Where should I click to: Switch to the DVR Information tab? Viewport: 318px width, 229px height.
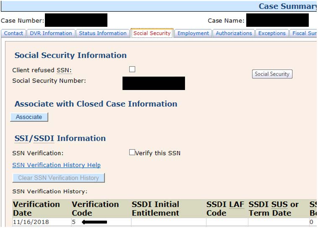click(x=51, y=33)
